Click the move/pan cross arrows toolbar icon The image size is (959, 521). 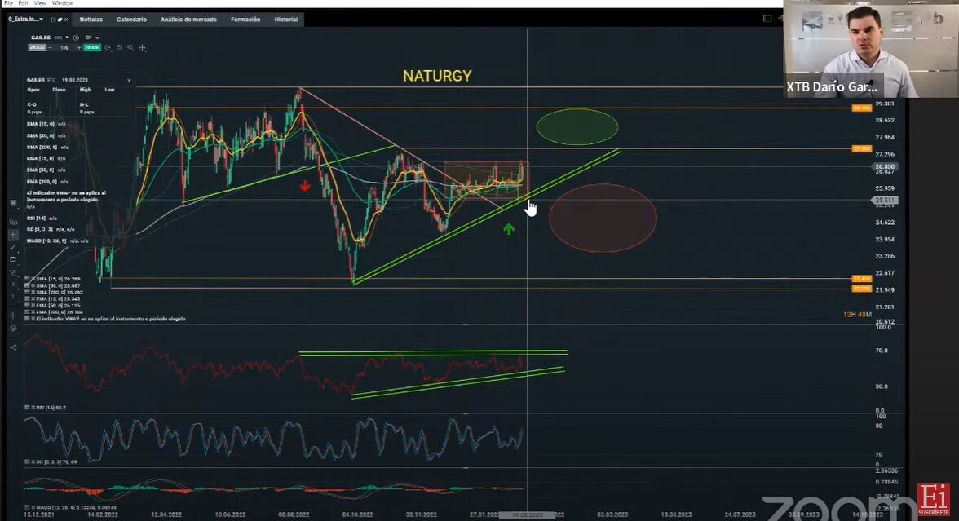coord(143,47)
